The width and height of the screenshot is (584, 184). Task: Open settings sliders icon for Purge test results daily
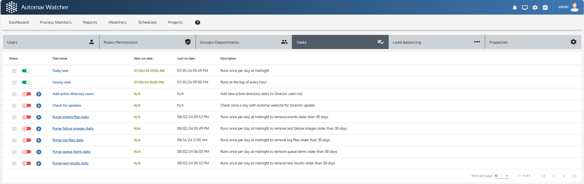[14, 164]
